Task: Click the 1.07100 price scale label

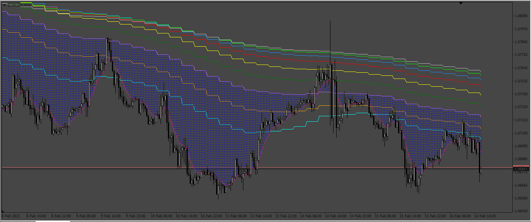Action: [521, 133]
